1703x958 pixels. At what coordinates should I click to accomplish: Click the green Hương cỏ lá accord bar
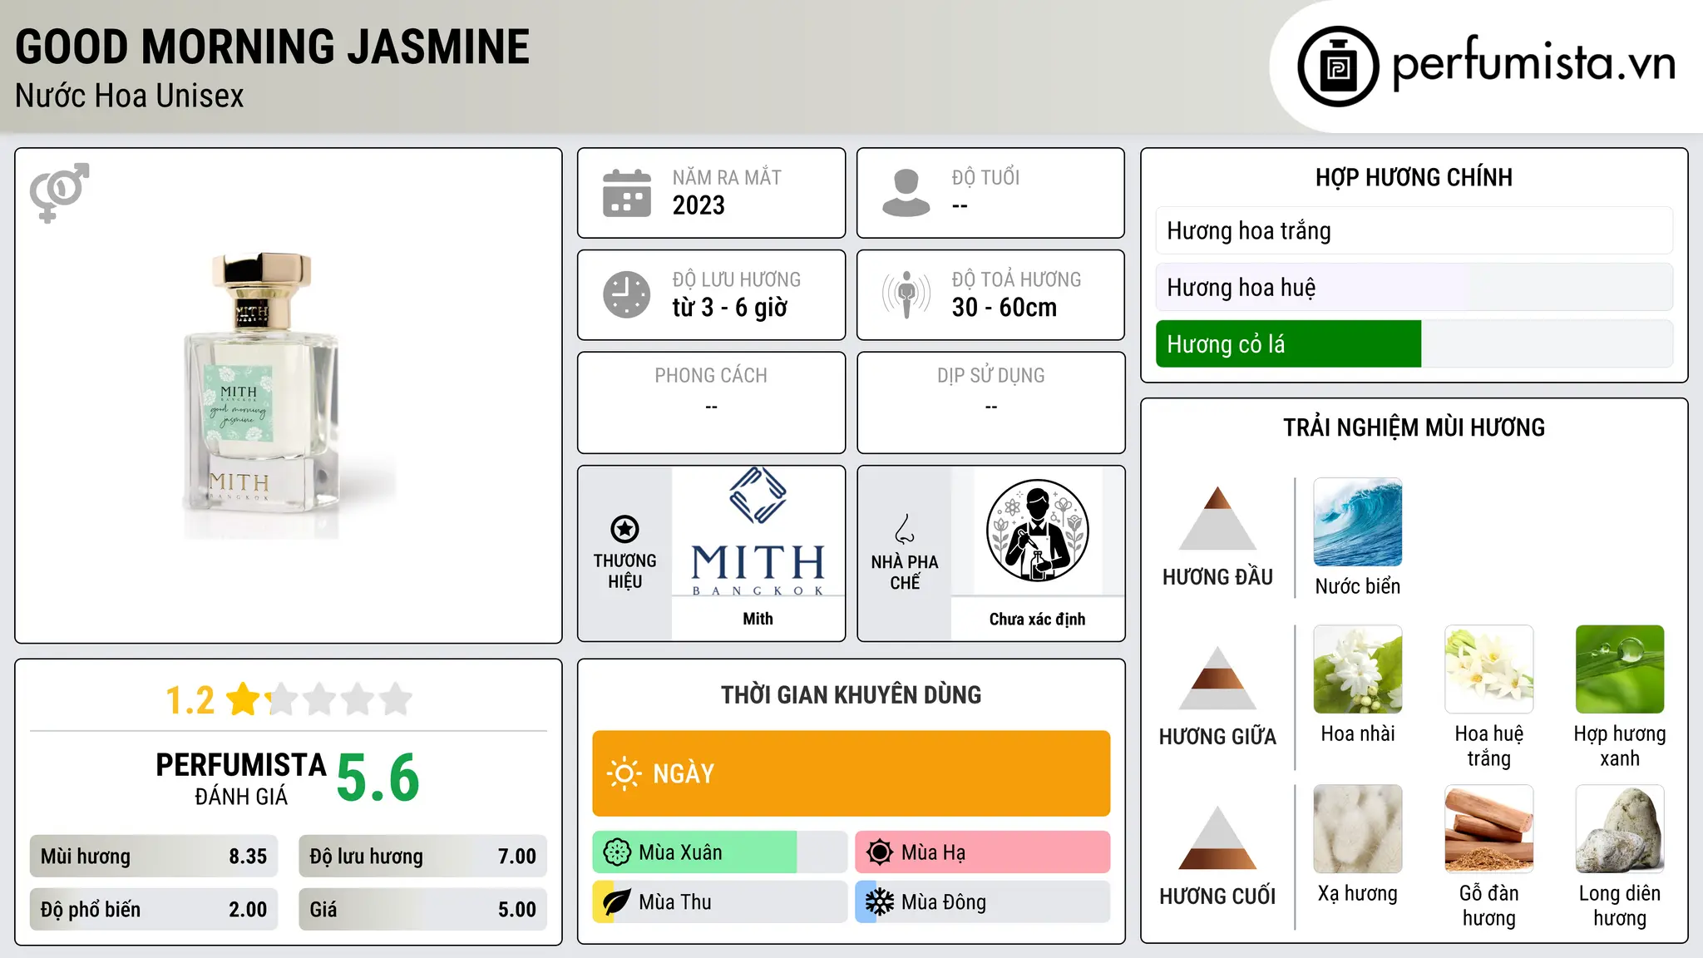point(1288,343)
